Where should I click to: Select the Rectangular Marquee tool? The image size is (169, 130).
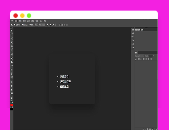[x=12, y=34]
